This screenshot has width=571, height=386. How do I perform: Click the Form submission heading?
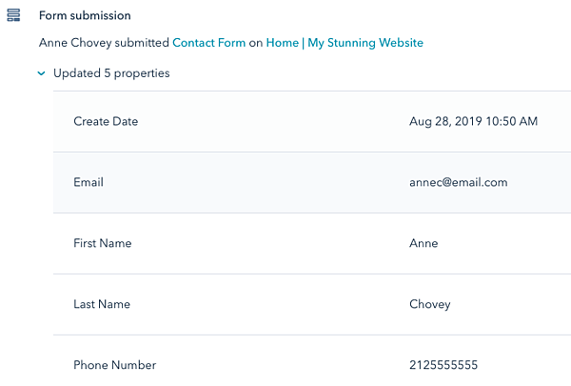point(85,15)
